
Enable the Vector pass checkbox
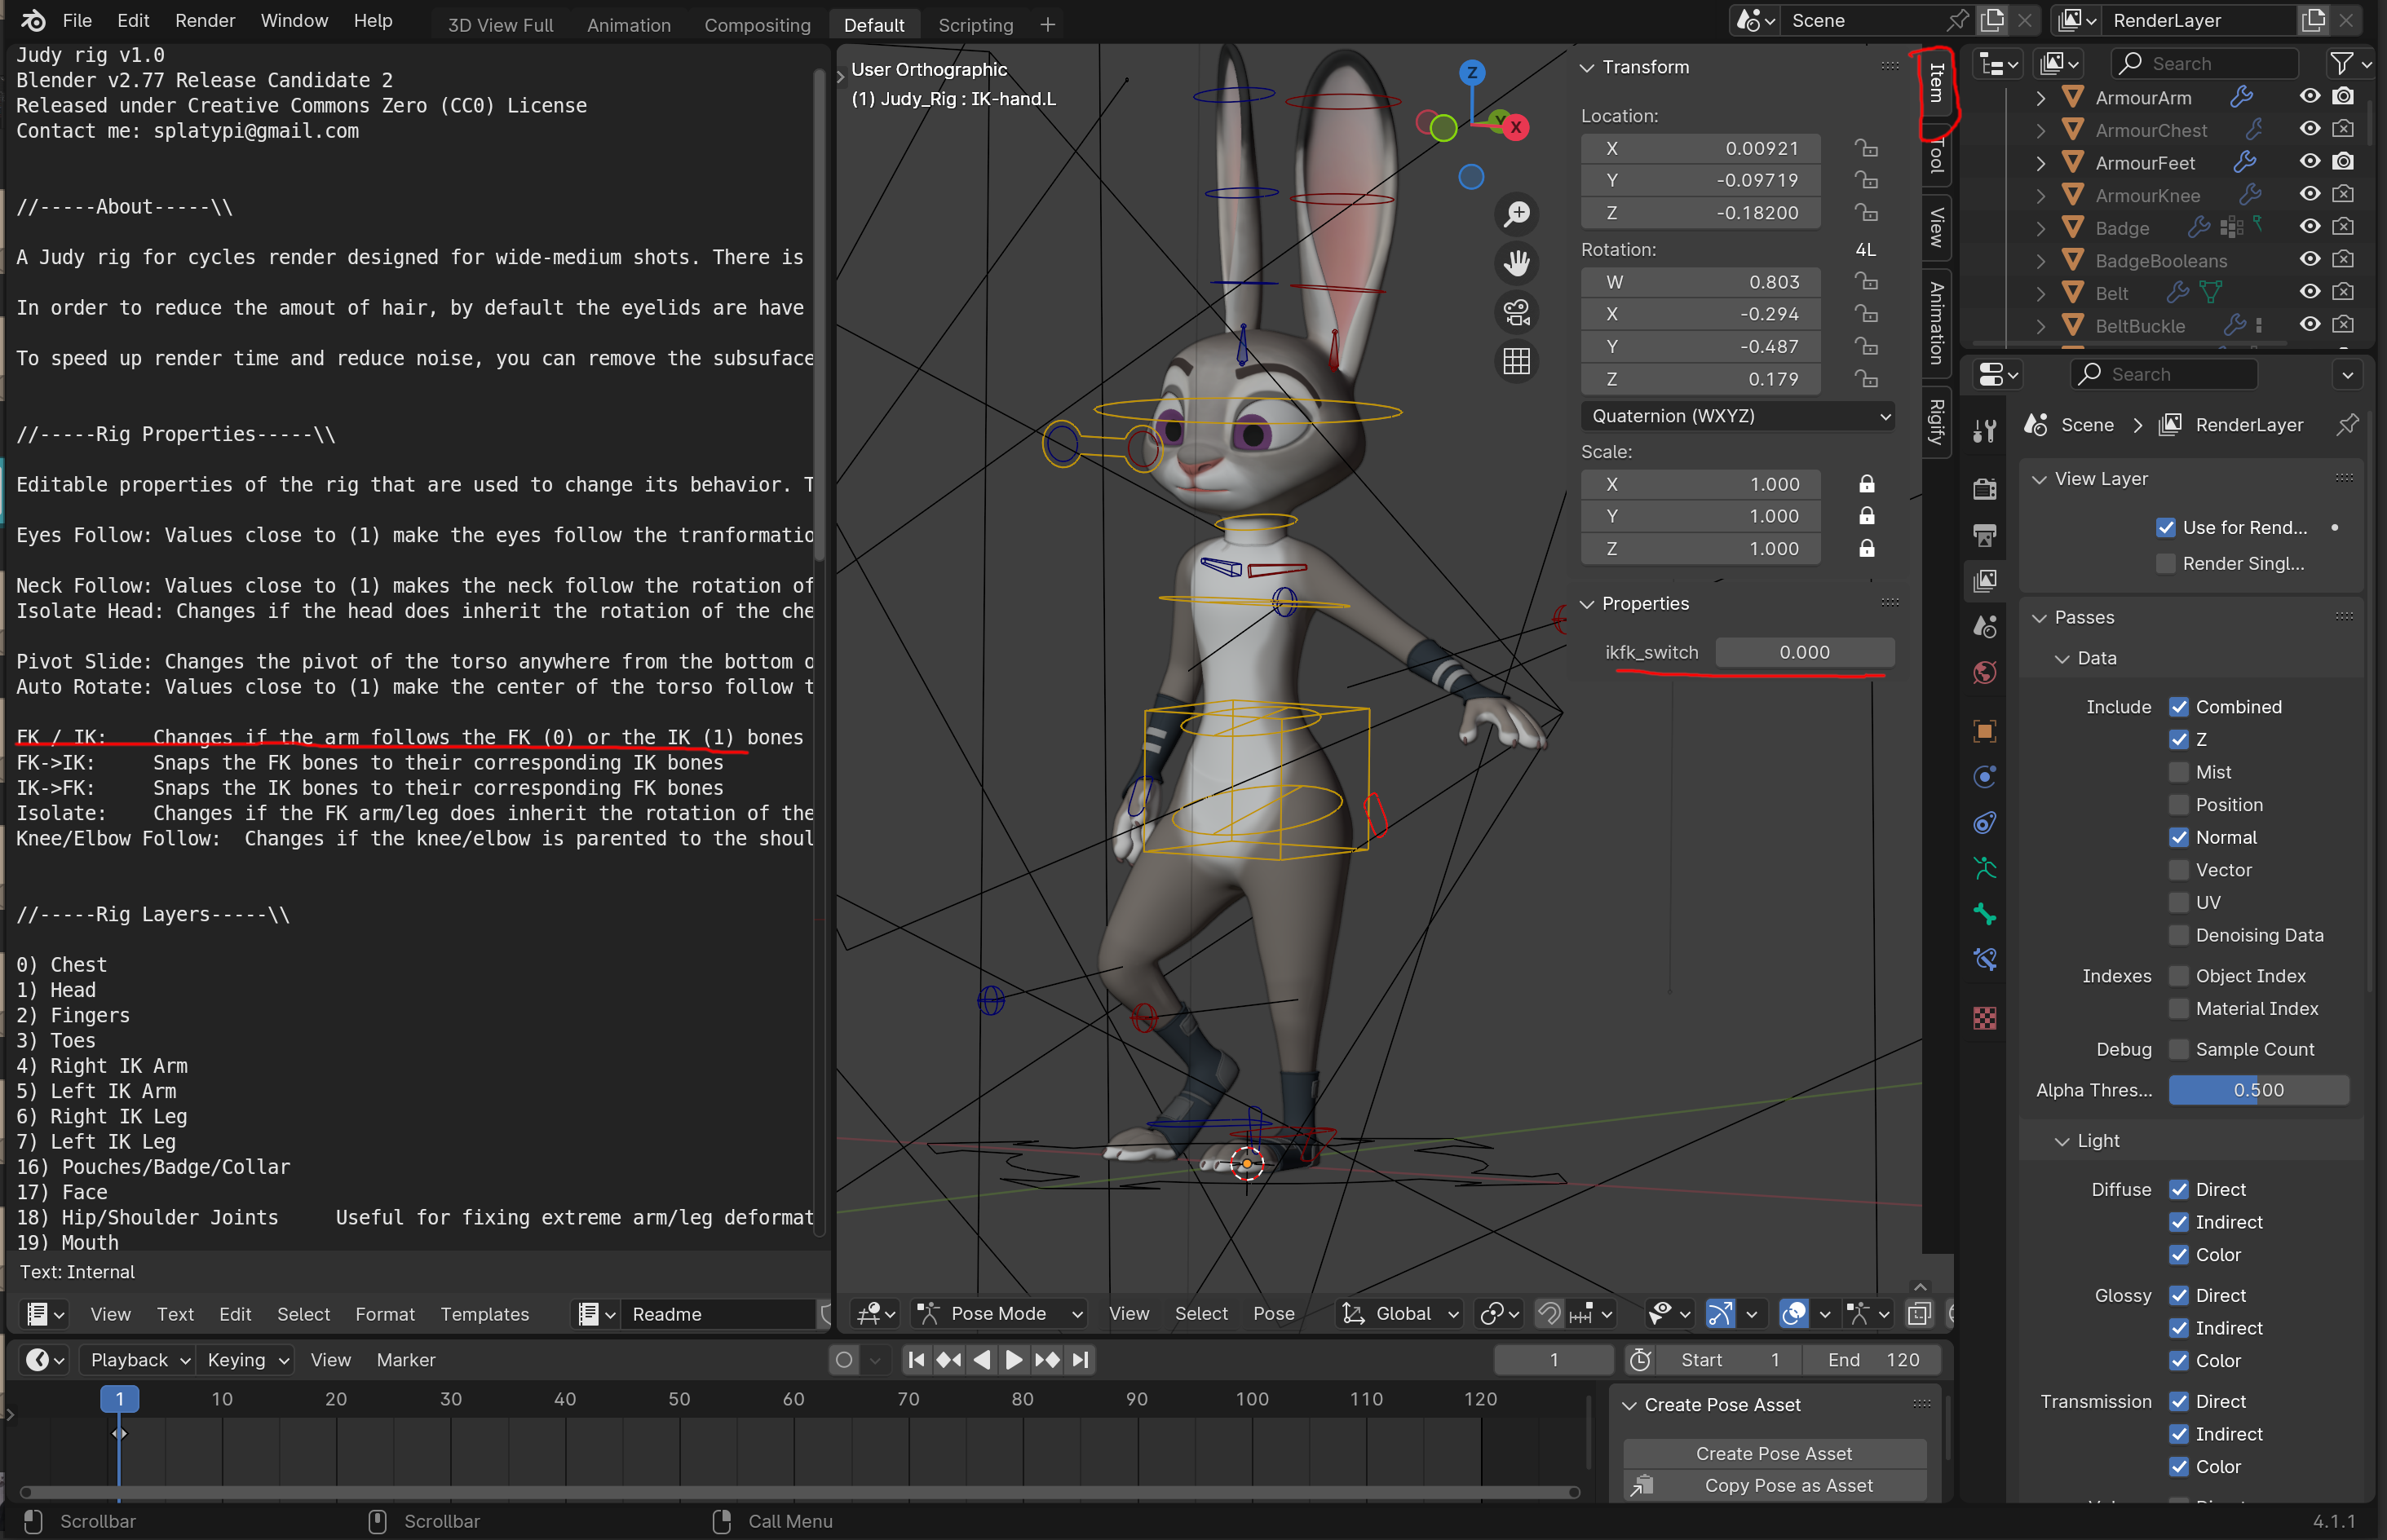point(2179,870)
